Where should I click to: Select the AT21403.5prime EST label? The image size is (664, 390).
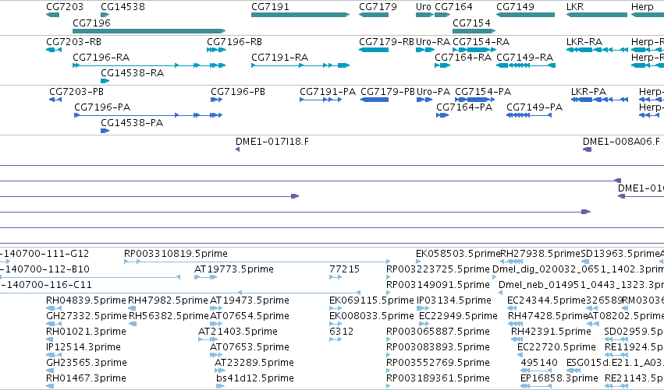(238, 332)
